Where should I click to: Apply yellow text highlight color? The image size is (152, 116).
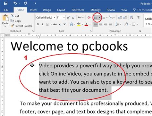(79, 24)
